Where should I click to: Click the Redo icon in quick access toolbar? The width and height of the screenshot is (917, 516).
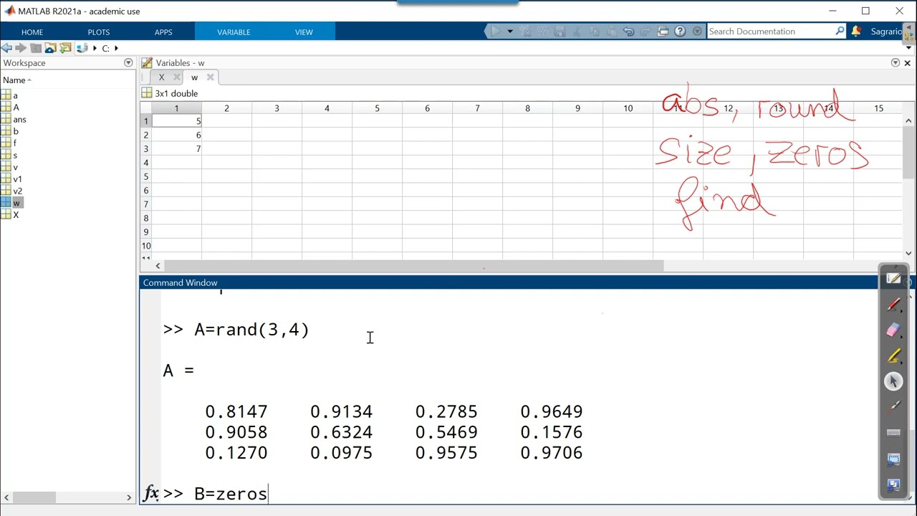pos(645,32)
